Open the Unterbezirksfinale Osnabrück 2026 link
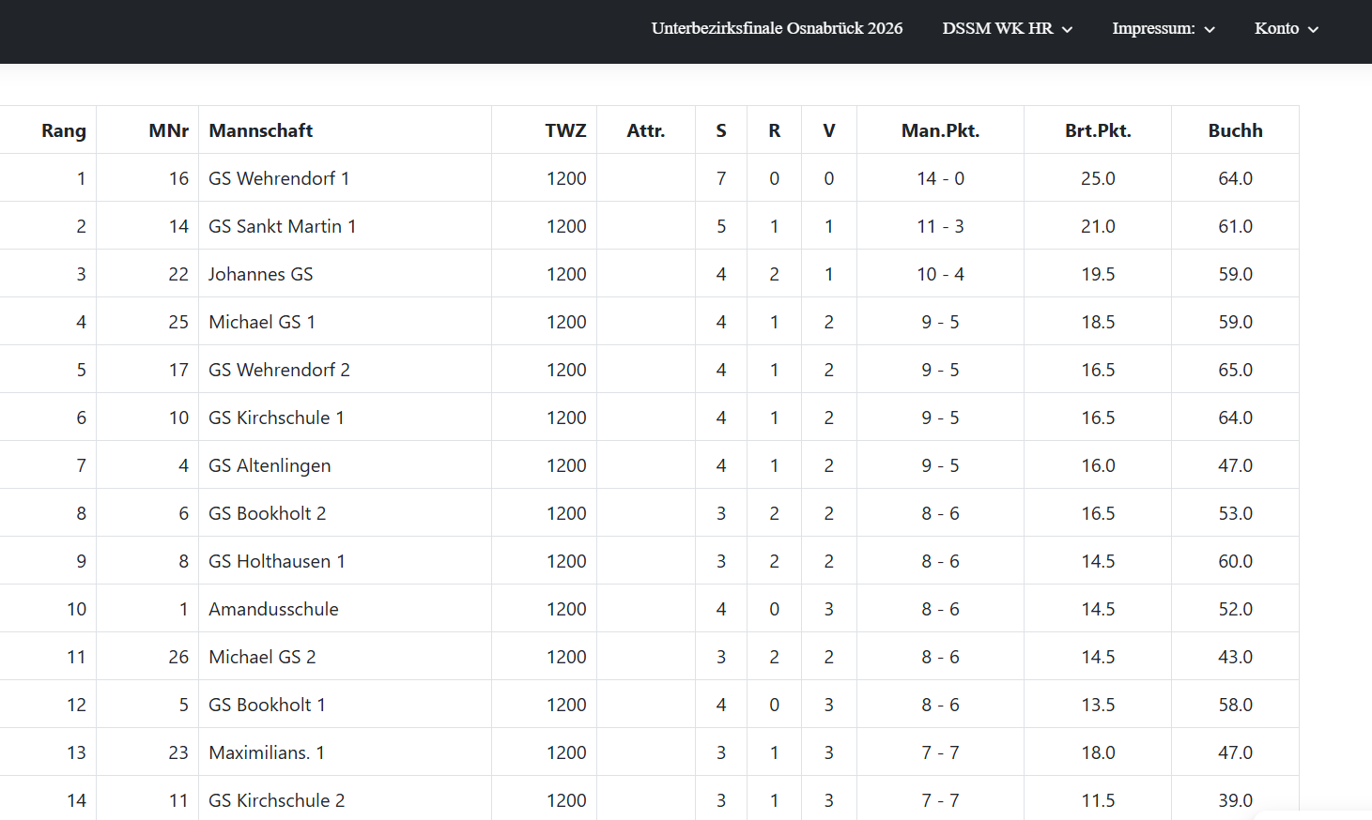This screenshot has width=1372, height=820. 777,28
